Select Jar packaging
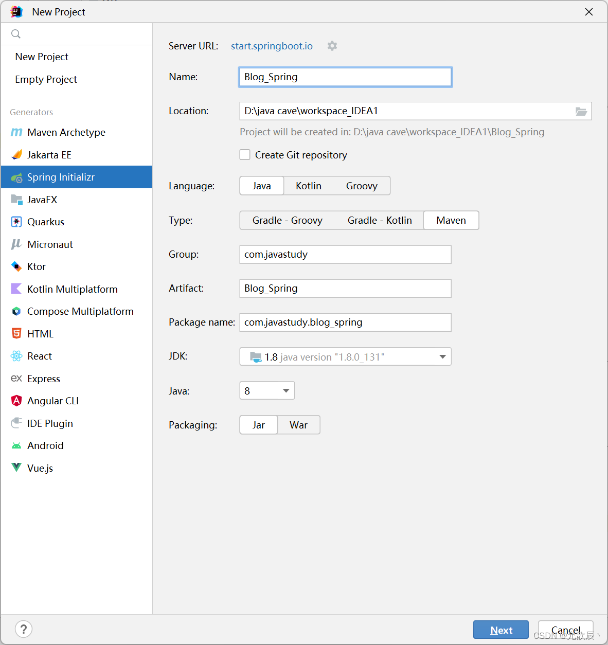 click(x=259, y=425)
